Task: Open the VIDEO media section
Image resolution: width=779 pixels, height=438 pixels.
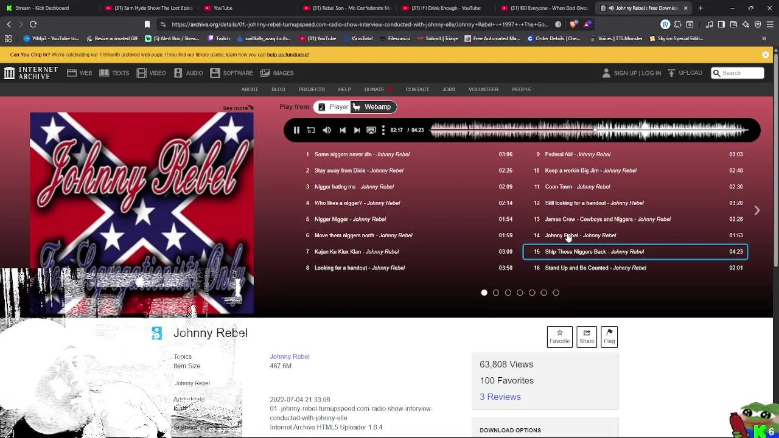Action: pyautogui.click(x=151, y=73)
